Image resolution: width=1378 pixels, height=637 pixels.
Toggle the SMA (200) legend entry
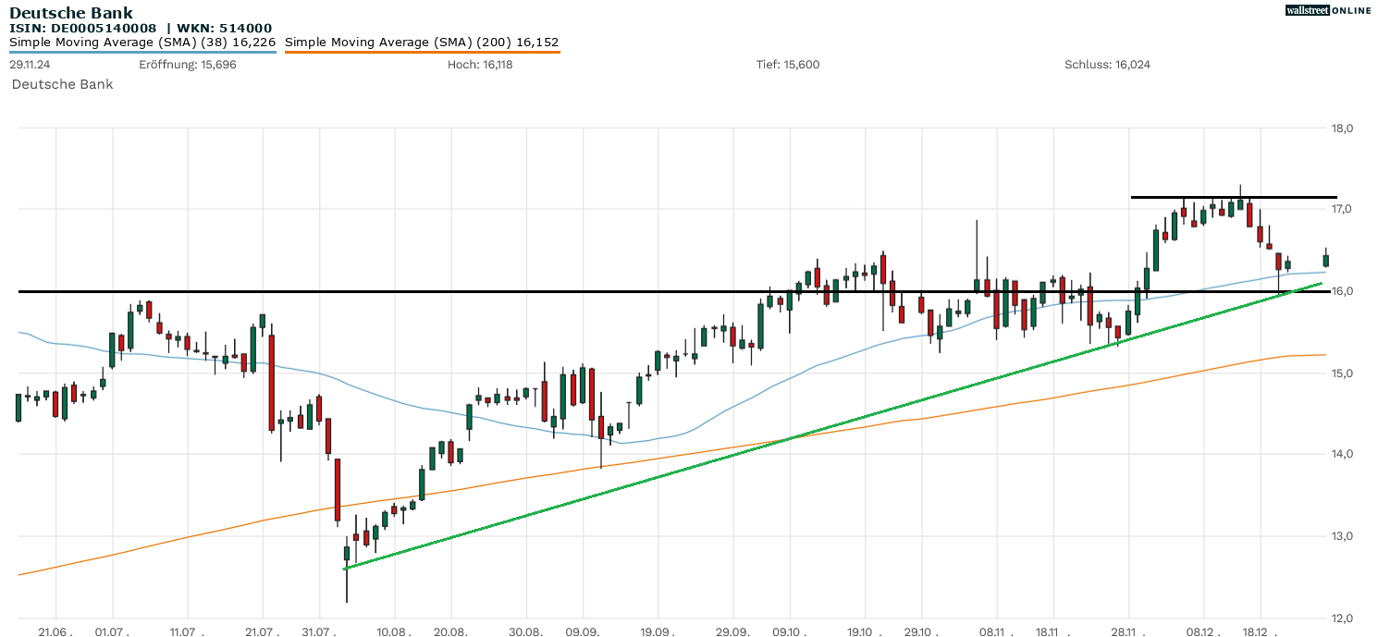(x=422, y=43)
